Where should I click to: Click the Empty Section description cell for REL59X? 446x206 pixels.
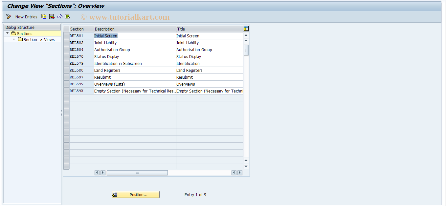tap(135, 91)
